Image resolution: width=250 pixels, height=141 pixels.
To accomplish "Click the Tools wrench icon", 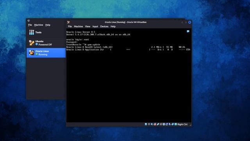I will pyautogui.click(x=31, y=33).
